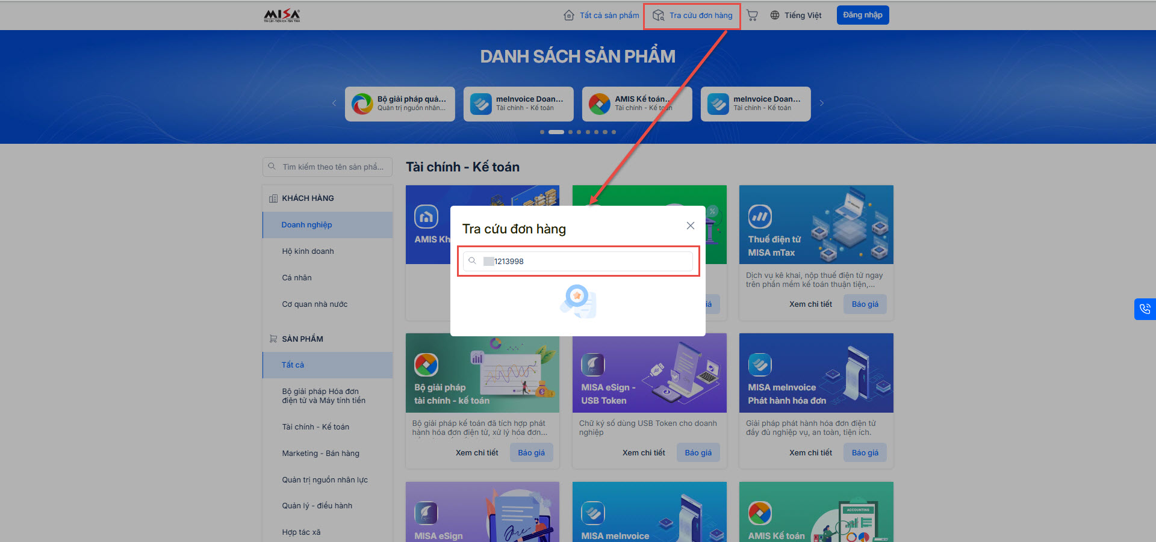Click the Bộ giải pháp tài chính - kế toán icon

426,365
